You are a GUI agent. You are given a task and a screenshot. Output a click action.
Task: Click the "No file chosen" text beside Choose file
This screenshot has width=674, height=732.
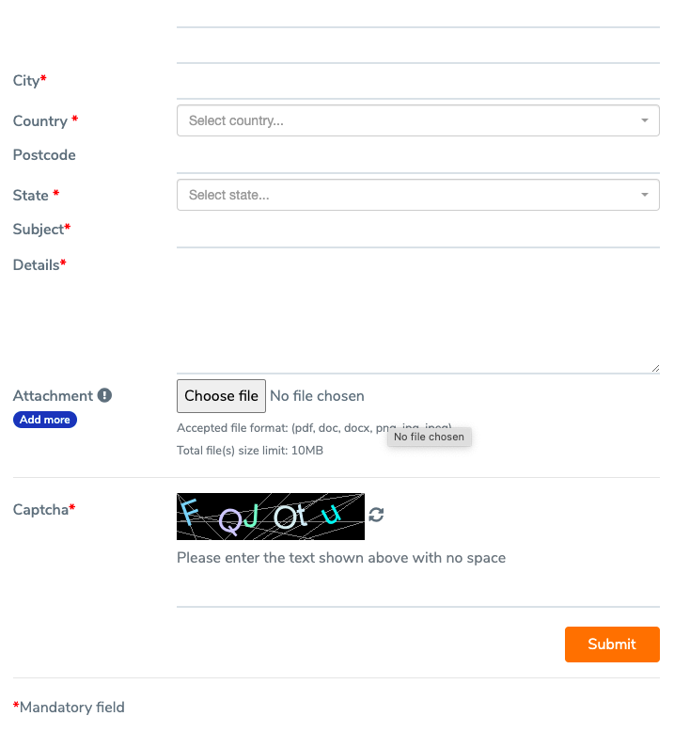coord(317,396)
